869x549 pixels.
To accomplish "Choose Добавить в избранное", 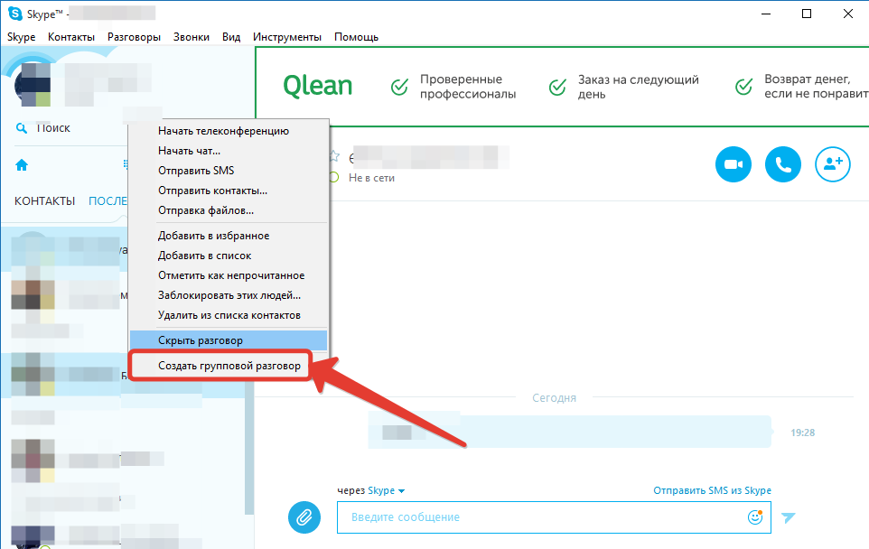I will point(229,236).
